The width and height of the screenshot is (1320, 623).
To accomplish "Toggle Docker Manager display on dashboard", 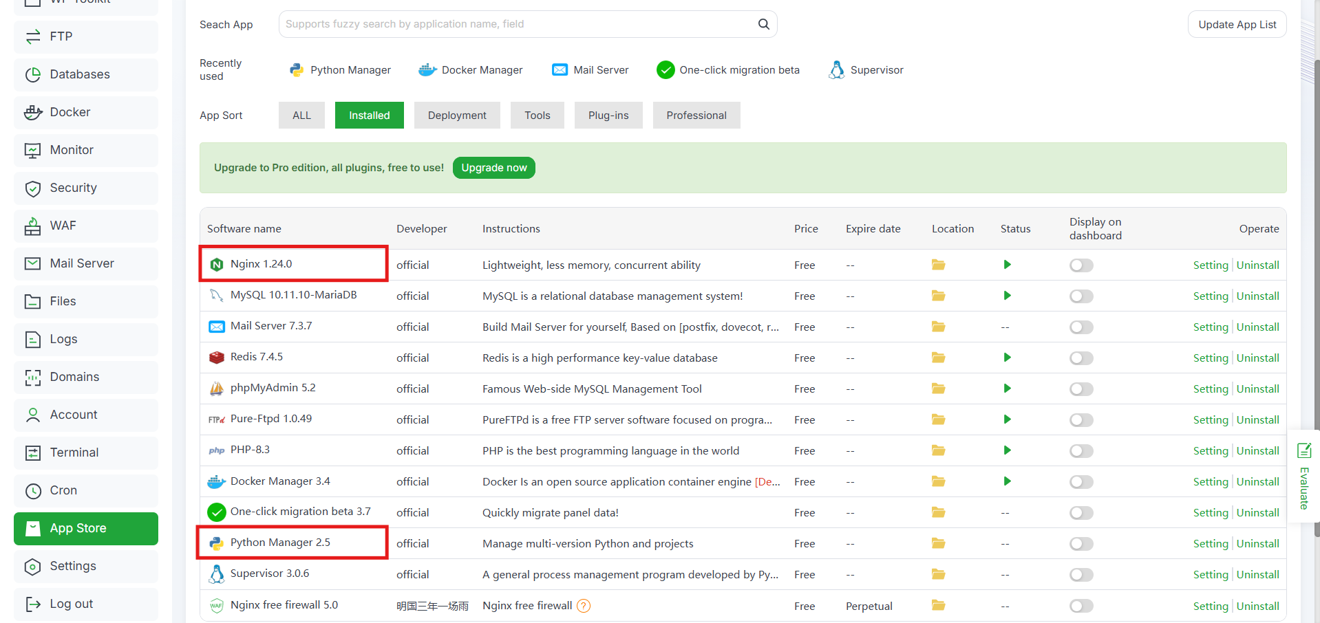I will click(x=1081, y=482).
